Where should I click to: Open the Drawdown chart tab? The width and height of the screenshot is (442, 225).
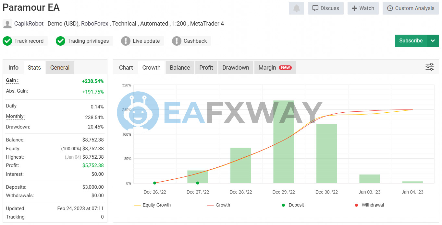[x=236, y=68]
